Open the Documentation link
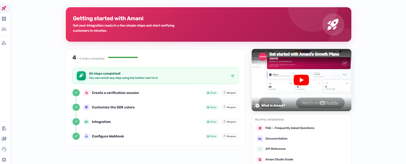This screenshot has height=164, width=406. pos(276,139)
